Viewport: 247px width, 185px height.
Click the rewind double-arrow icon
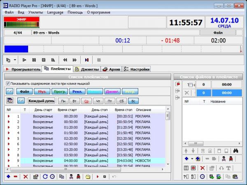(65, 60)
